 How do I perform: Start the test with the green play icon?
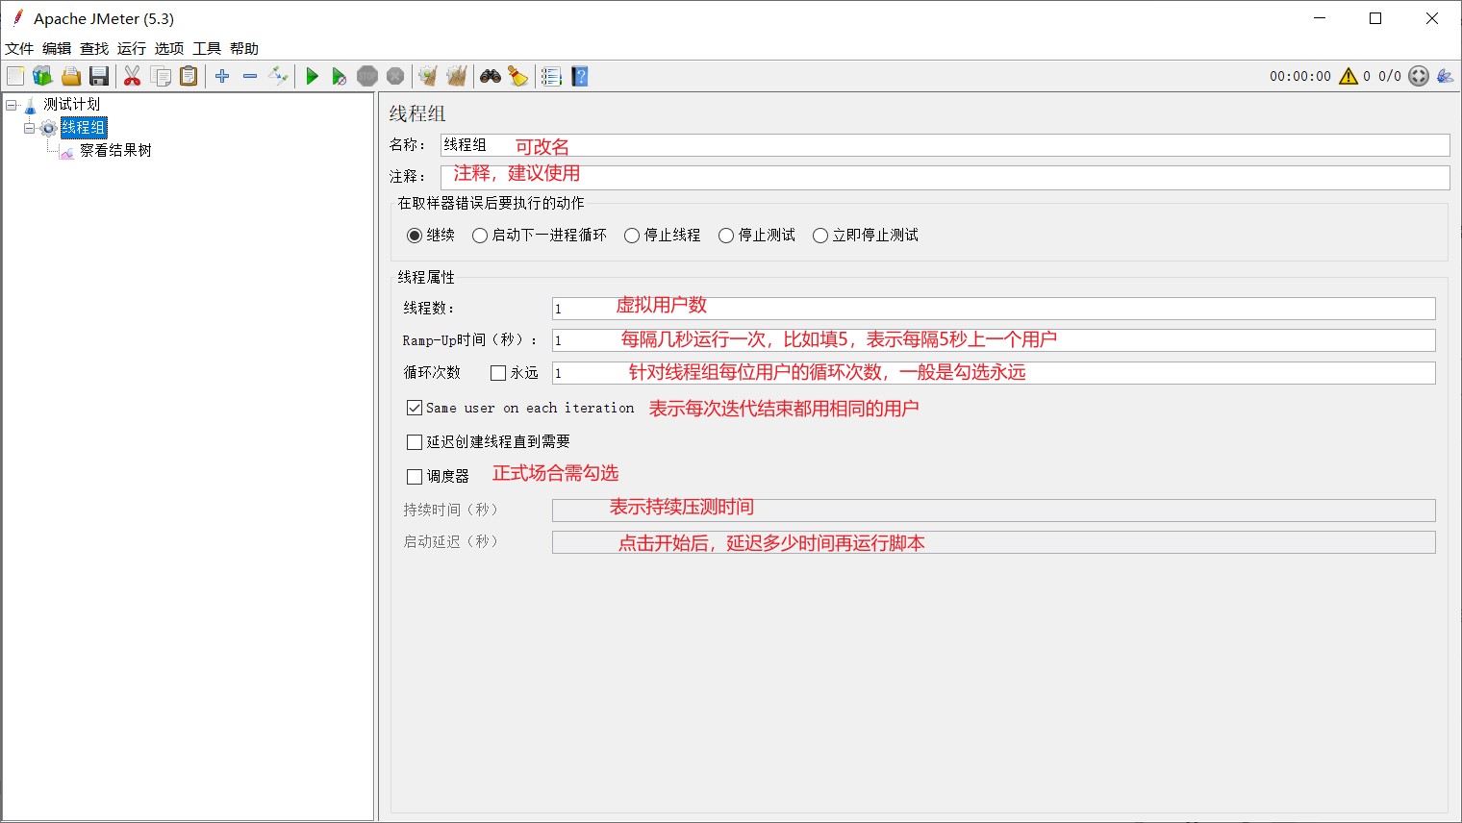coord(312,76)
